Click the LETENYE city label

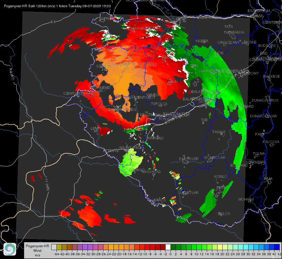[x=111, y=151]
